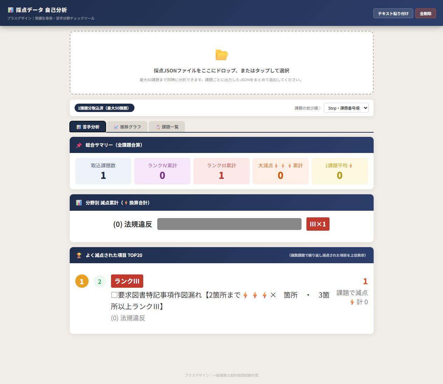
Task: Click the 1課題分取込済 status pill
Action: pyautogui.click(x=104, y=108)
